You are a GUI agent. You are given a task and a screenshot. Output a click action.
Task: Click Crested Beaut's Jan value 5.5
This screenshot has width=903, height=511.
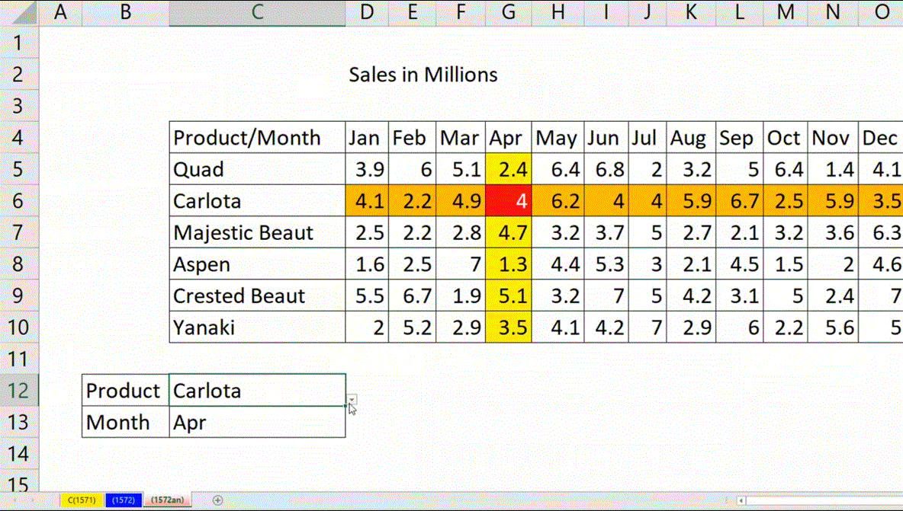coord(368,295)
